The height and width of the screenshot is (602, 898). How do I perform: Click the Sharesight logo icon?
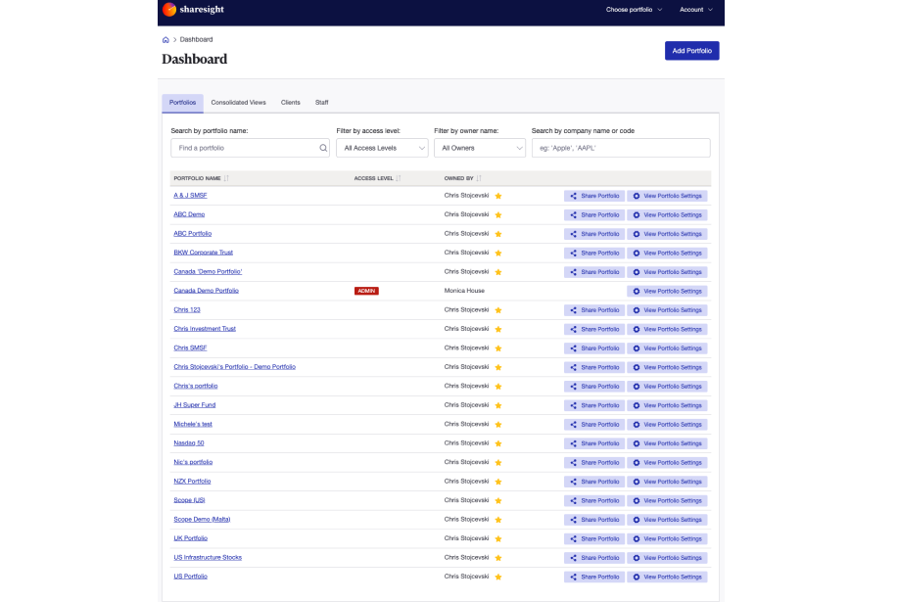pos(167,11)
